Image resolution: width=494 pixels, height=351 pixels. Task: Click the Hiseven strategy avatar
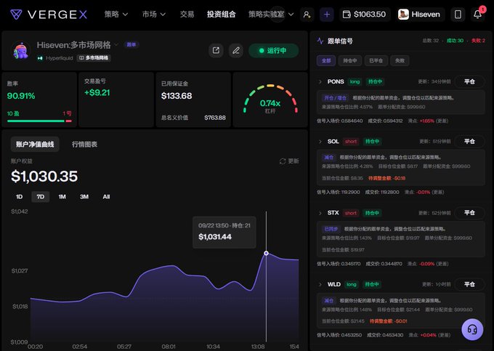pyautogui.click(x=21, y=50)
